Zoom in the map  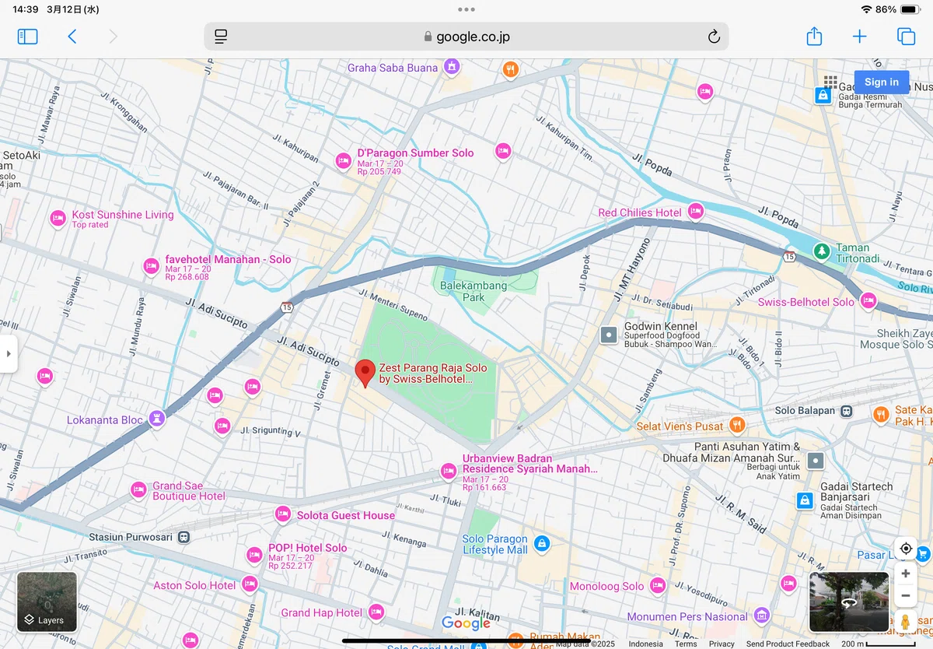click(x=906, y=574)
